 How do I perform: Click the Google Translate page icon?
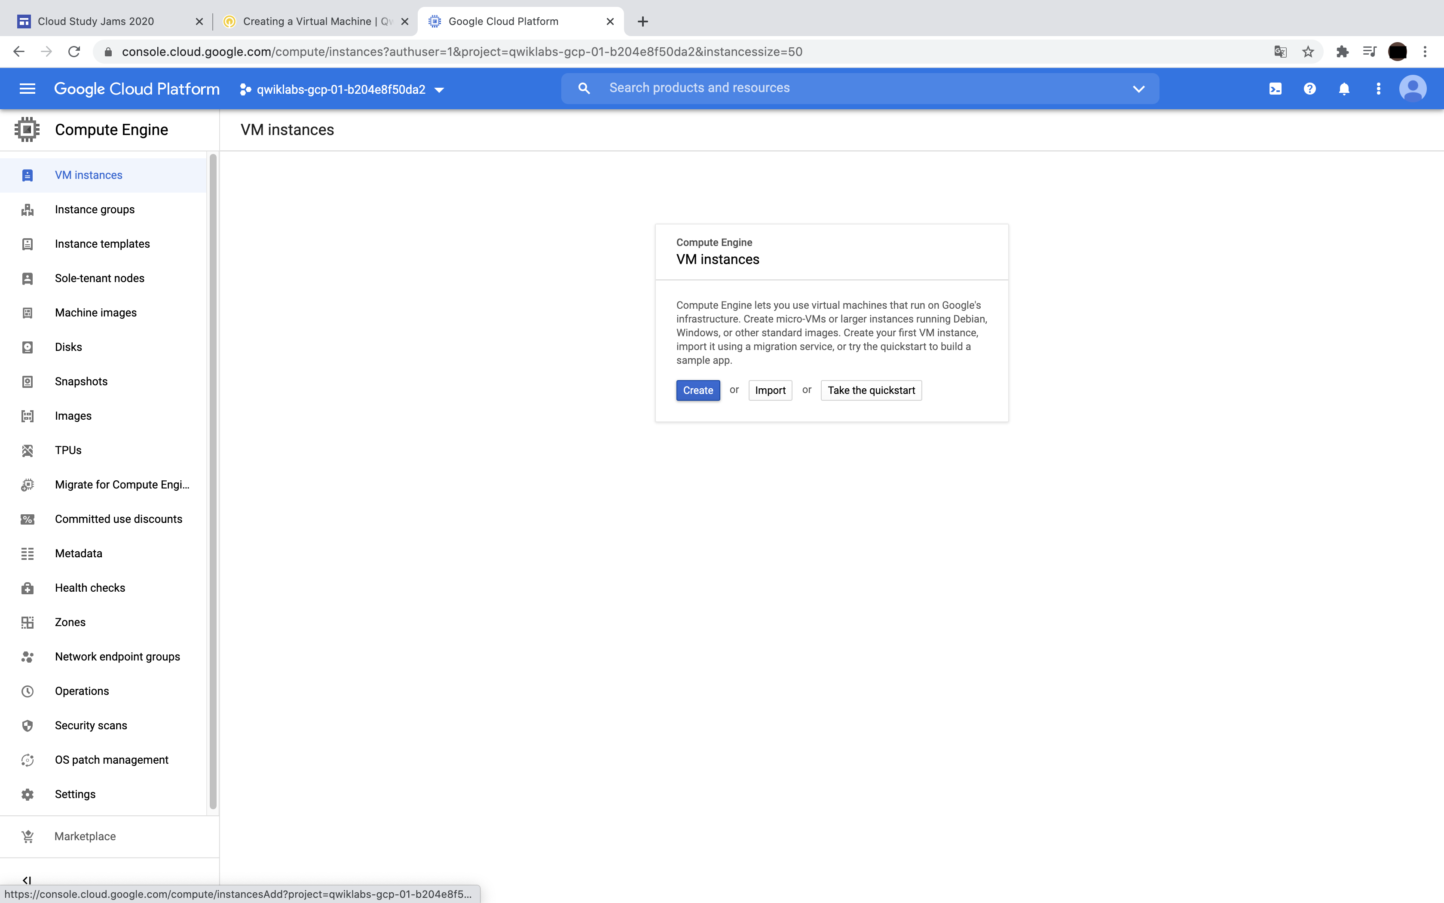click(1280, 52)
